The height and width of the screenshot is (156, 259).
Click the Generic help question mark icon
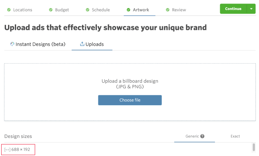(x=202, y=136)
